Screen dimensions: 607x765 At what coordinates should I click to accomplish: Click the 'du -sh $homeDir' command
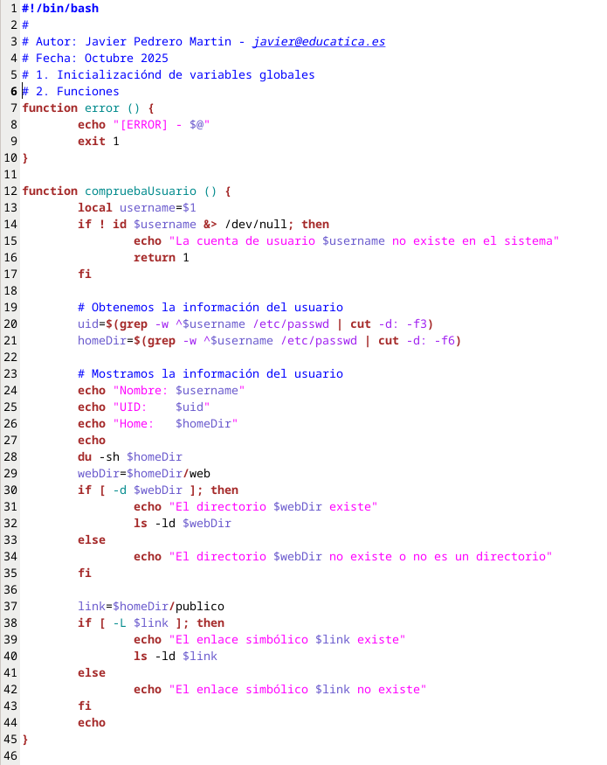pyautogui.click(x=129, y=456)
